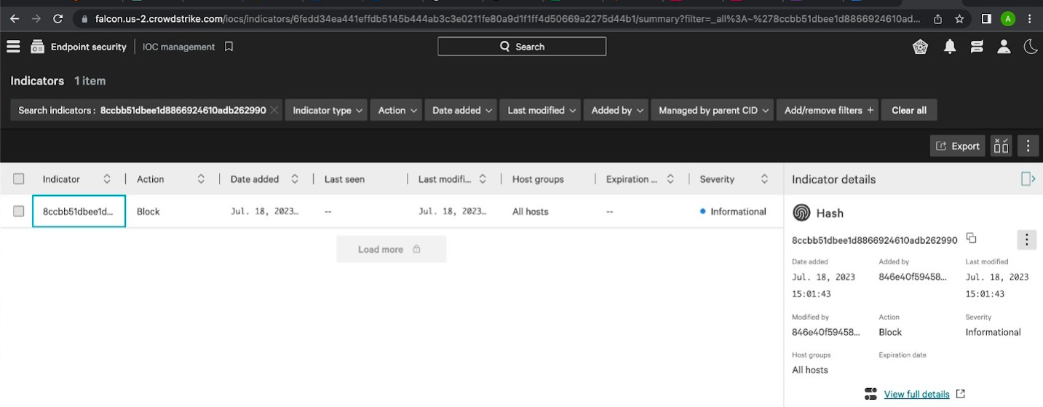
Task: Bookmark the IOC management page
Action: (229, 47)
